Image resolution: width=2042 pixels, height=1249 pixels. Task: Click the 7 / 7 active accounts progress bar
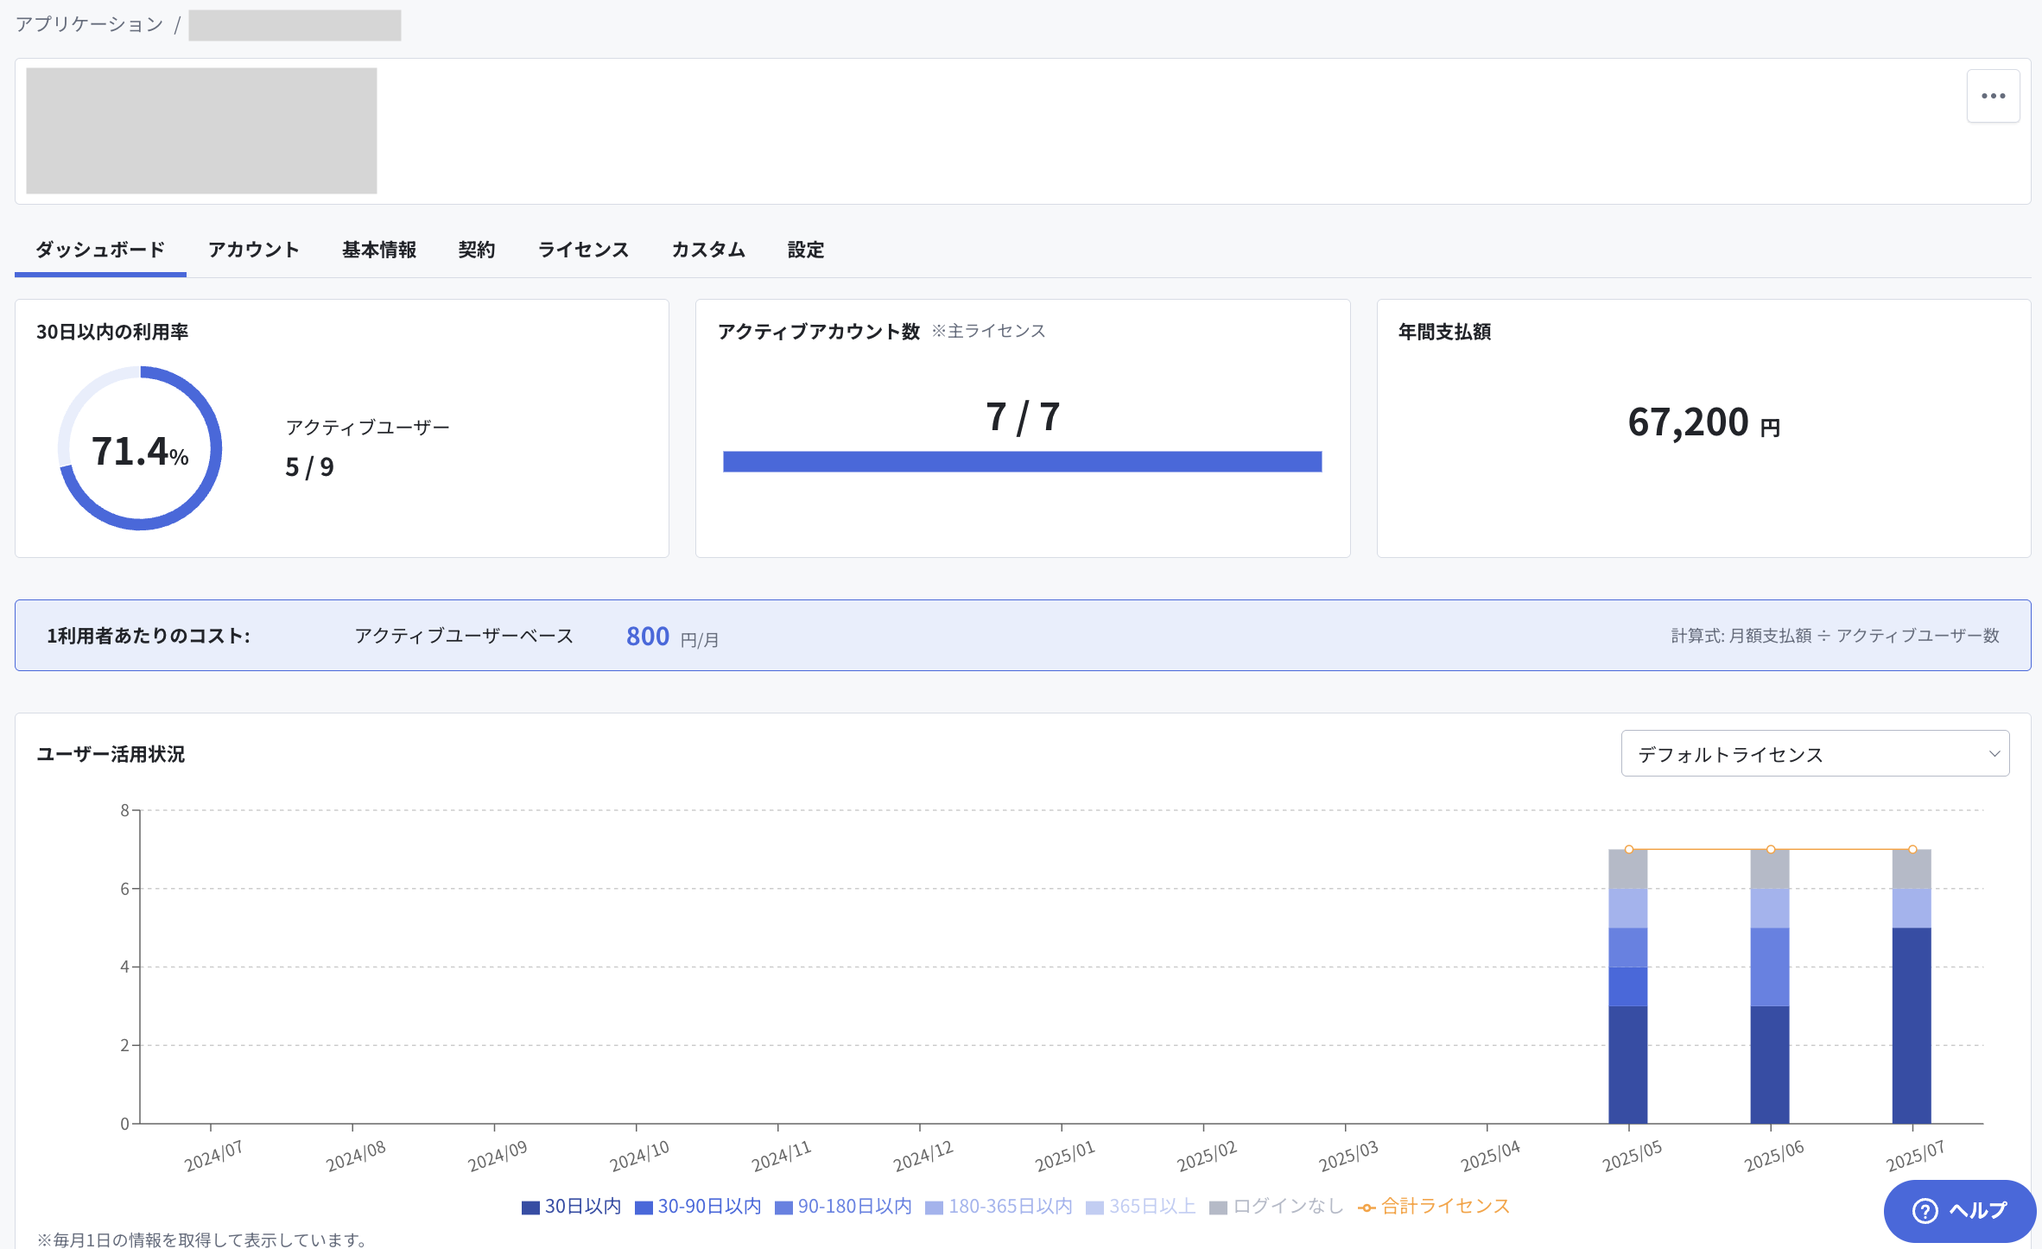[1023, 462]
